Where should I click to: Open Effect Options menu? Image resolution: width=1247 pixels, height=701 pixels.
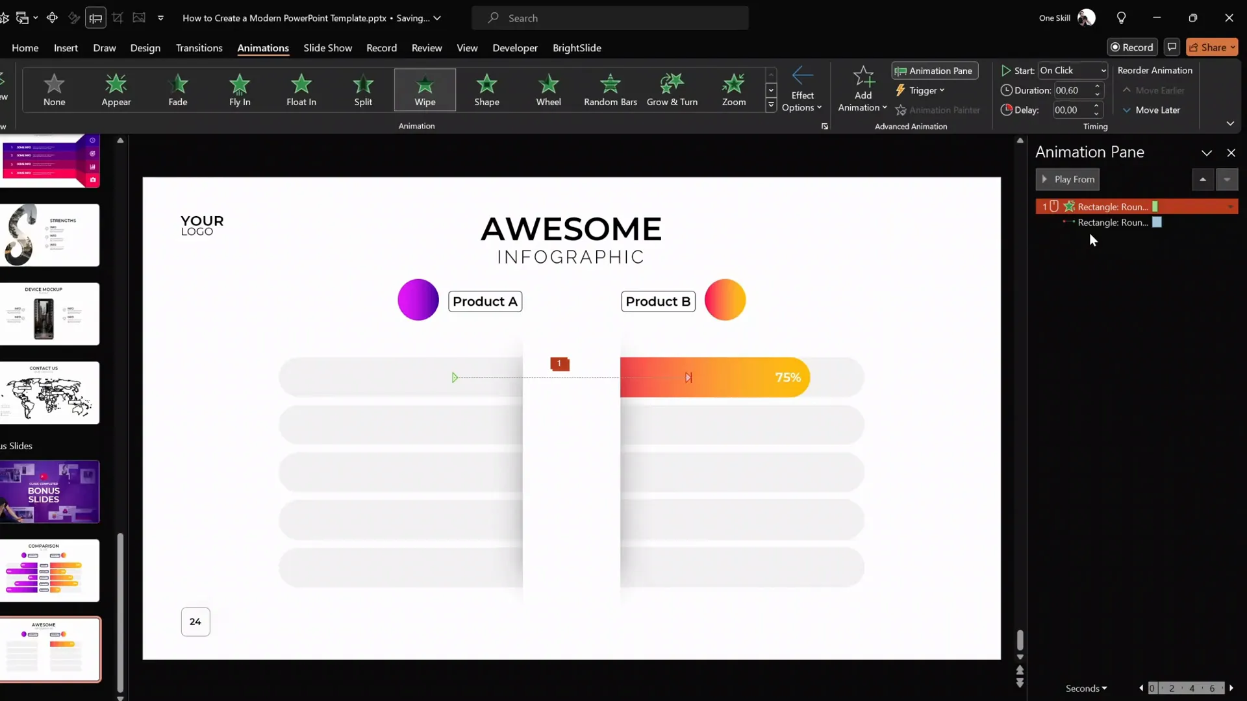[x=802, y=90]
